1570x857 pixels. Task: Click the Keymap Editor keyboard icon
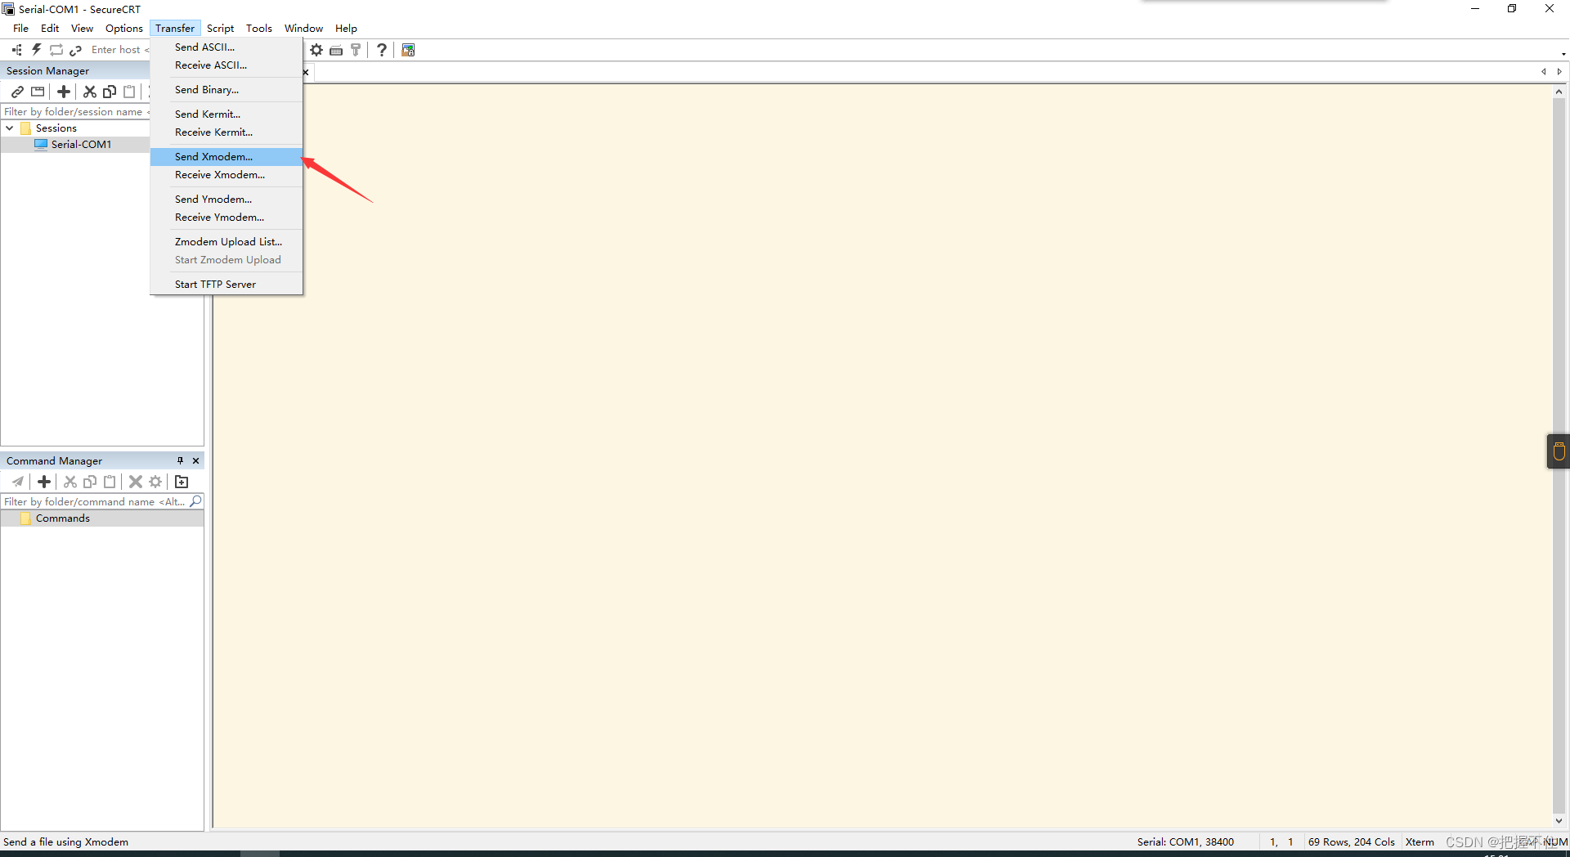[336, 50]
